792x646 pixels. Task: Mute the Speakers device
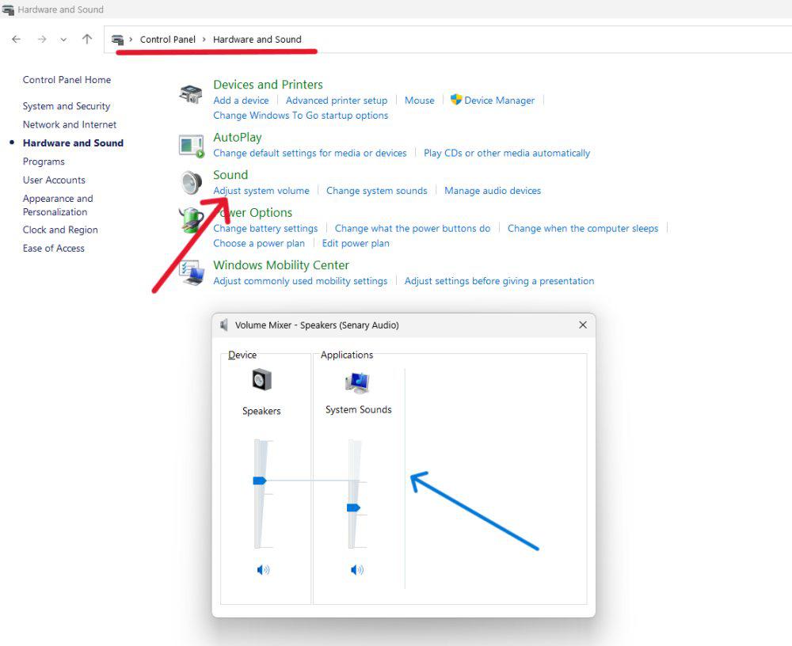click(x=263, y=570)
